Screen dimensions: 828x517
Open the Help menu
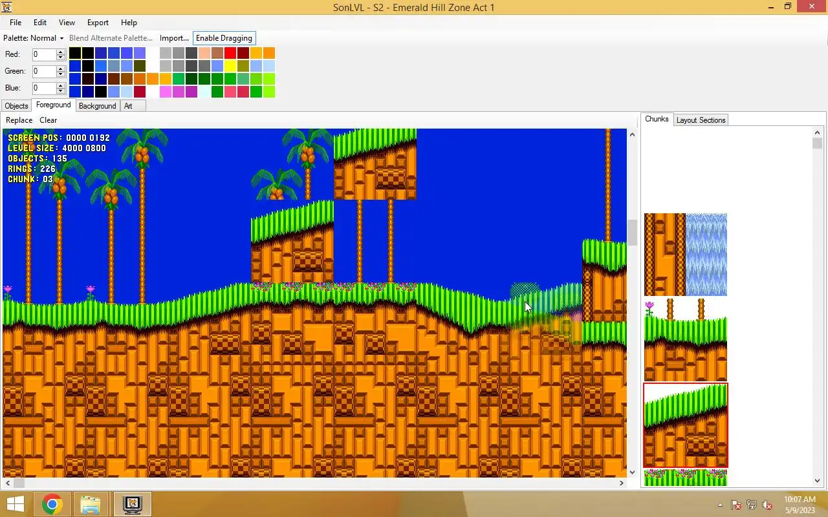129,23
